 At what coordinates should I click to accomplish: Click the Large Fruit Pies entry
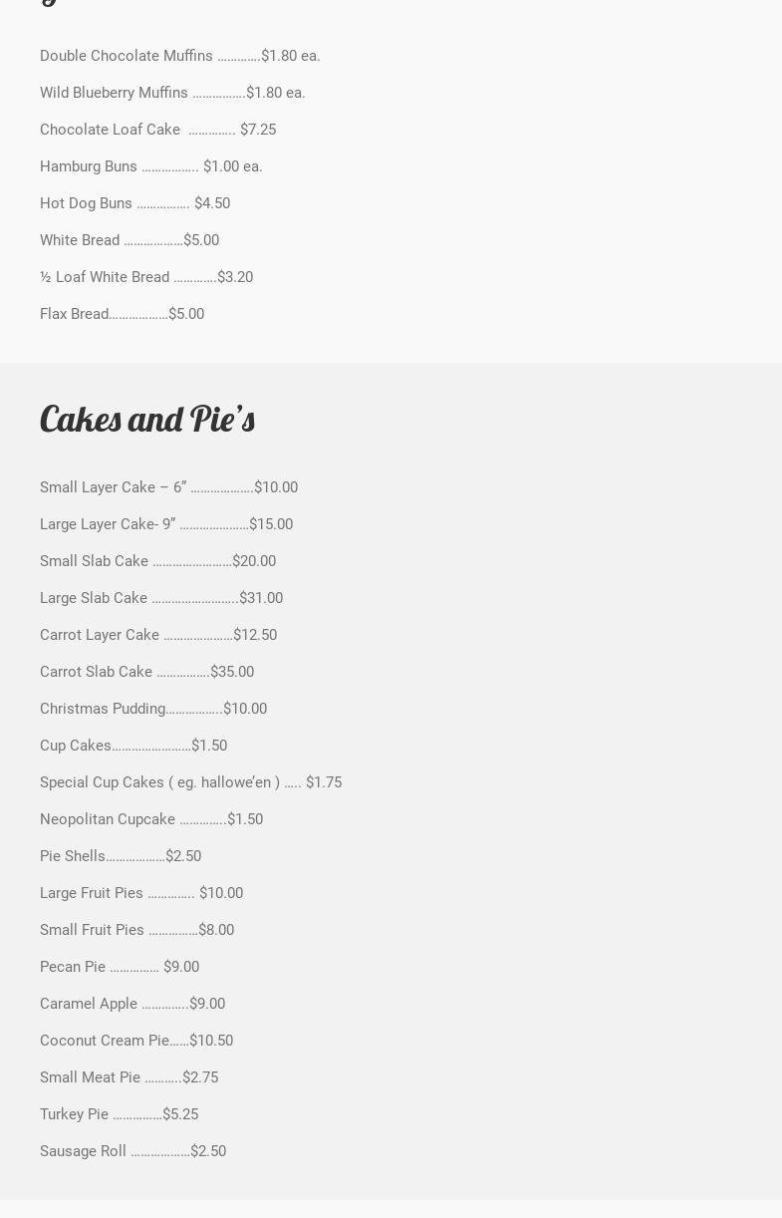[141, 893]
